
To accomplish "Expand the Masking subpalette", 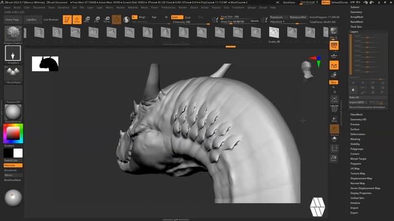I will (355, 139).
